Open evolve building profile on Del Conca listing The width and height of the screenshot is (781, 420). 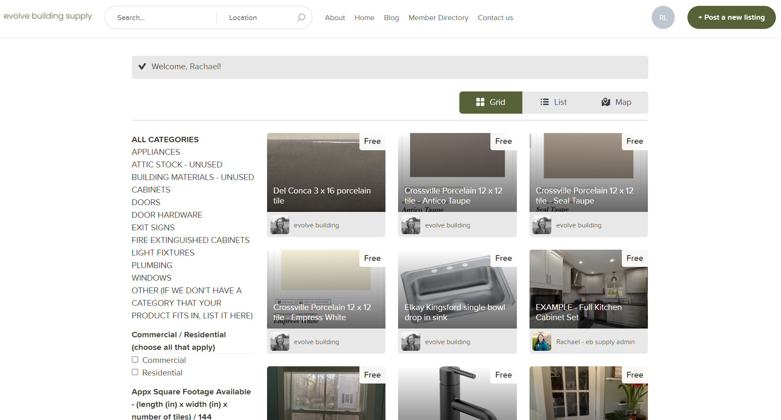279,225
